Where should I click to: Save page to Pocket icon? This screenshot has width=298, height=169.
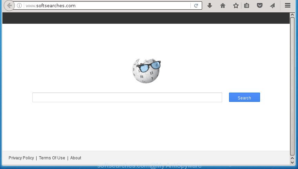[260, 6]
